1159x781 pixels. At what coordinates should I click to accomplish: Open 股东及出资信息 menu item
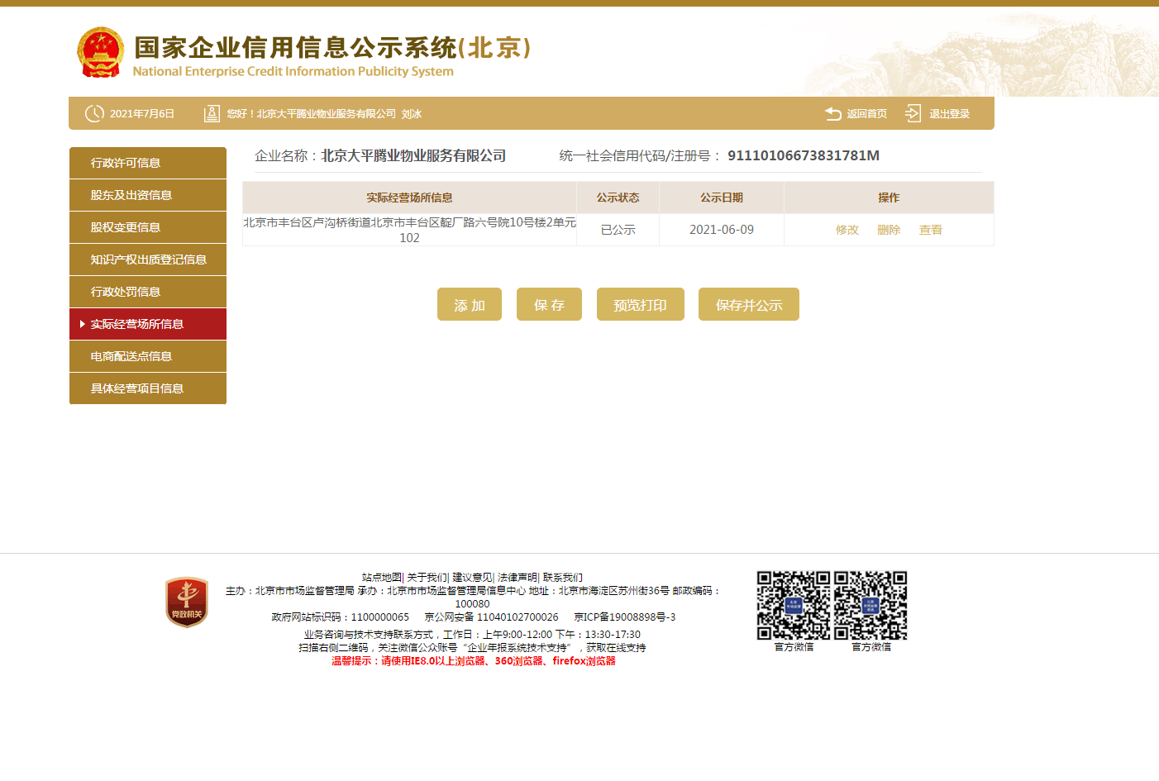148,195
